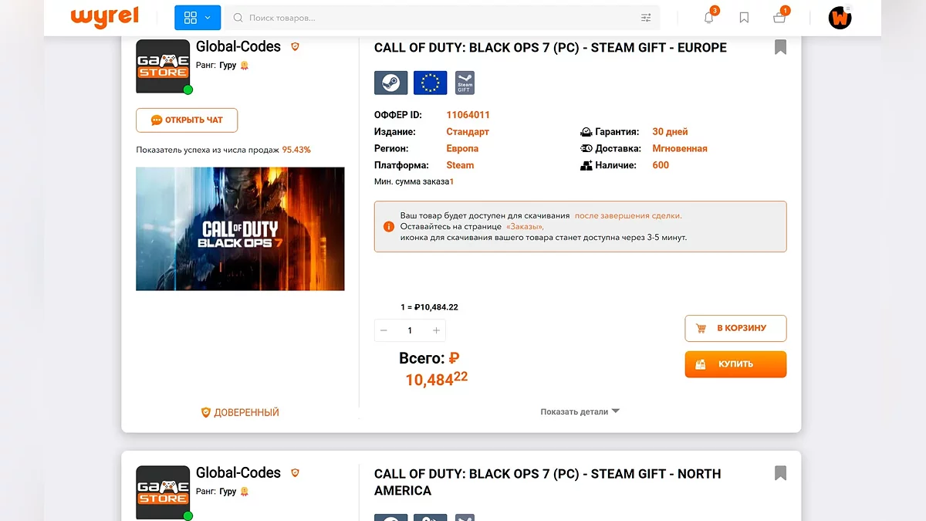Bookmark the North America offer
Viewport: 926px width, 521px height.
point(780,473)
